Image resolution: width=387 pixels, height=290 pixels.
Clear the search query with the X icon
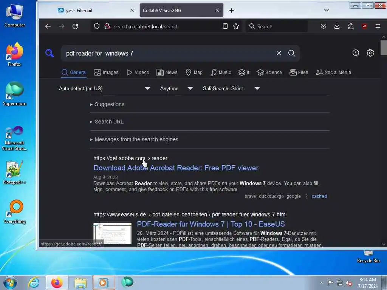[x=279, y=53]
